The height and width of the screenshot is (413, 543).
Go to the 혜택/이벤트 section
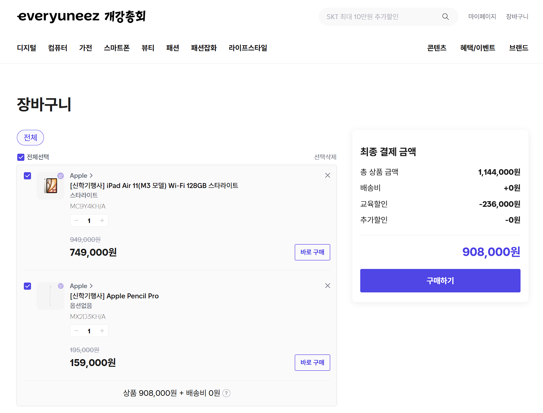click(x=478, y=48)
